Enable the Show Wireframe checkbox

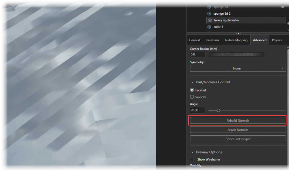pyautogui.click(x=192, y=159)
